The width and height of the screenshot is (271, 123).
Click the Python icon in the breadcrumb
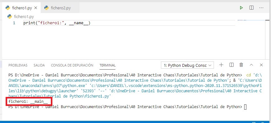pos(9,16)
